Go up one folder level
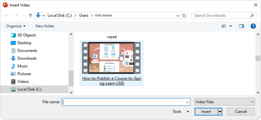261x120 pixels. (x=30, y=15)
